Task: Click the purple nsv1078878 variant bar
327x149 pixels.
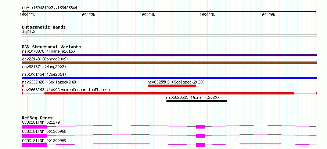Action: [169, 55]
